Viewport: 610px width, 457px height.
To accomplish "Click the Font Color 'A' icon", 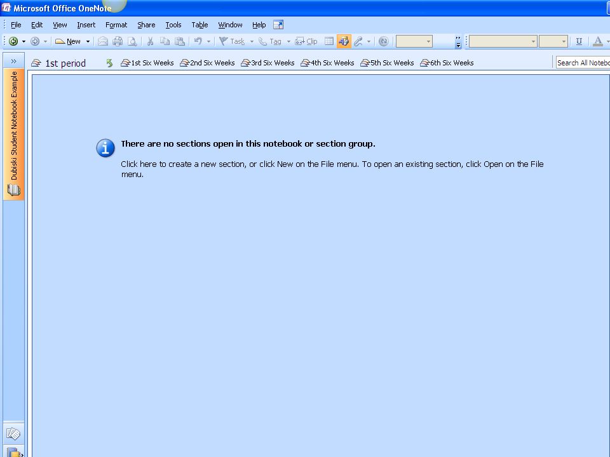I will pos(598,41).
